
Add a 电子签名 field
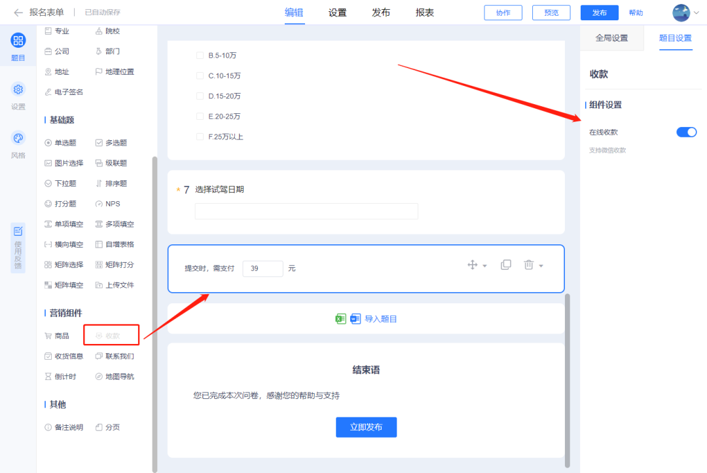pos(63,92)
